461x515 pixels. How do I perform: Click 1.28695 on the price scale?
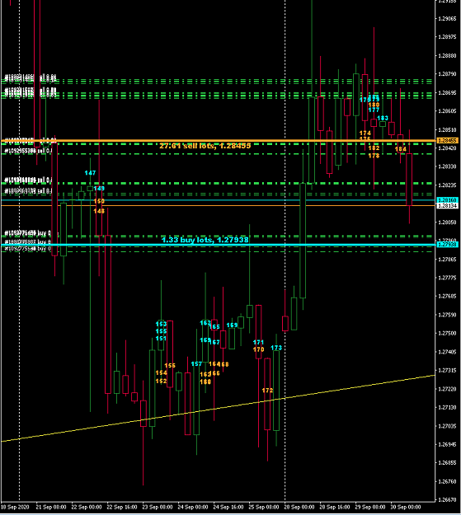tap(448, 93)
